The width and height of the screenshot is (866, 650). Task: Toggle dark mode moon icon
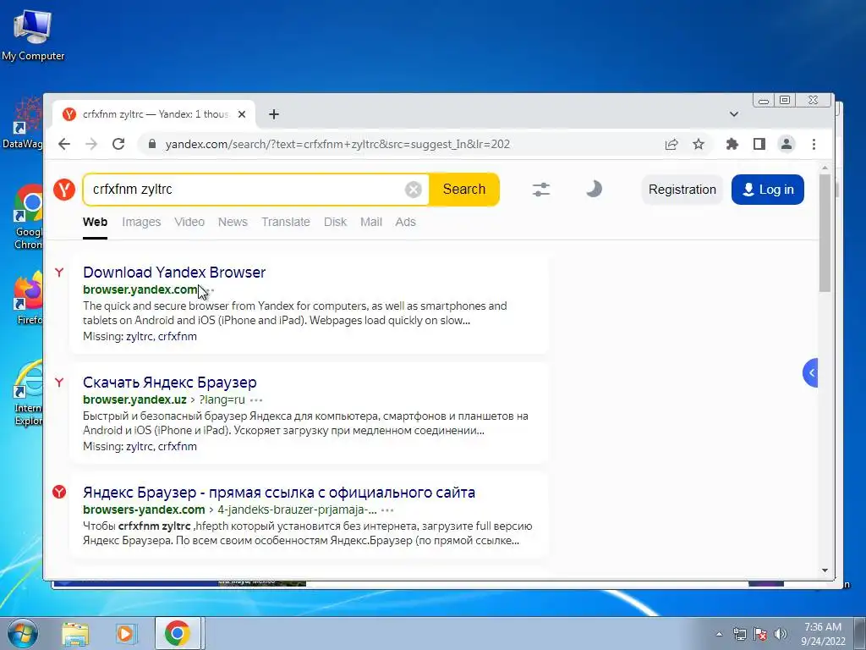tap(594, 189)
